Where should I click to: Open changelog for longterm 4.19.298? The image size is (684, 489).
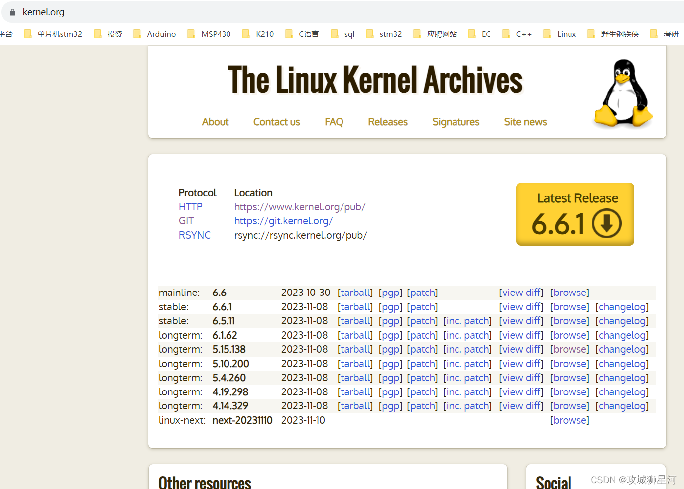coord(622,392)
